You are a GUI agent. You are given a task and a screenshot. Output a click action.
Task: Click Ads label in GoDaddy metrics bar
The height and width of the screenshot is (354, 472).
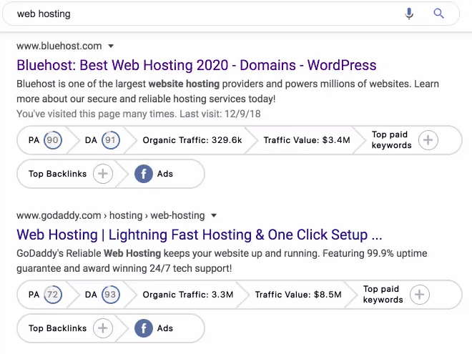coord(165,328)
